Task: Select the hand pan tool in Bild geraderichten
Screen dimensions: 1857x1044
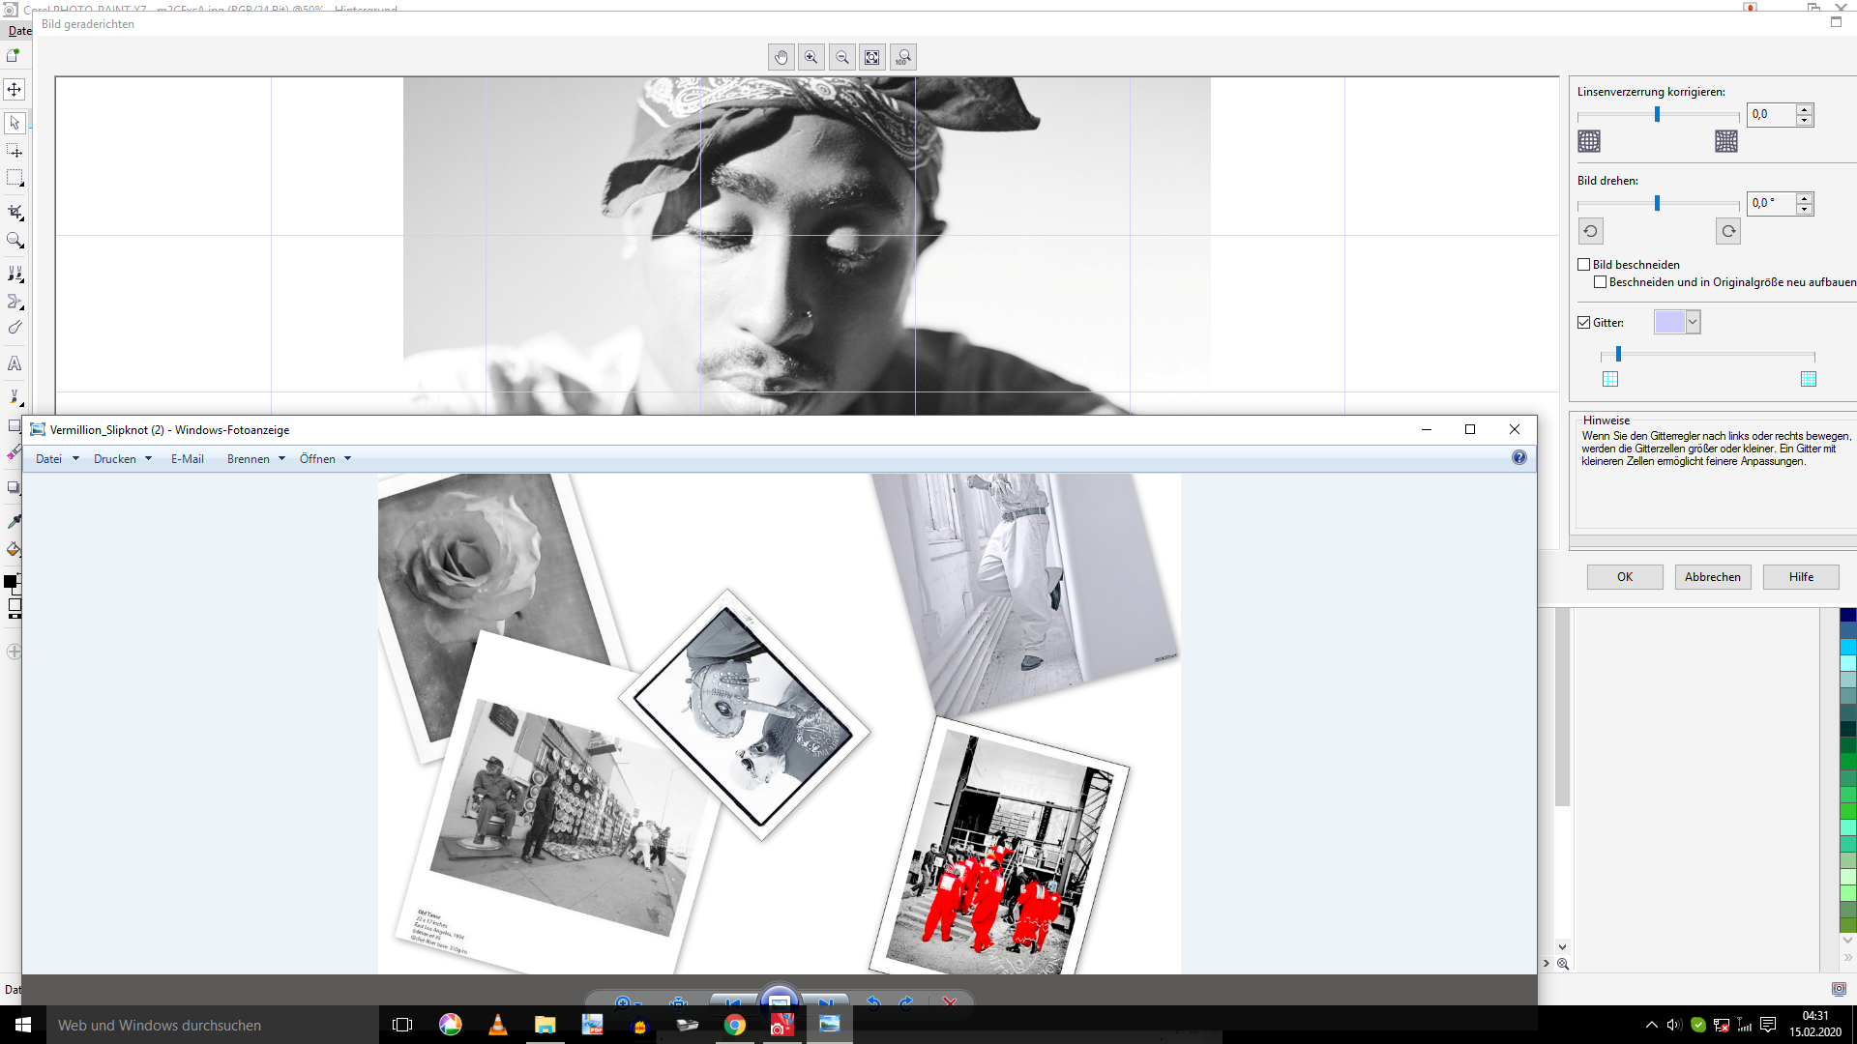Action: click(x=781, y=57)
